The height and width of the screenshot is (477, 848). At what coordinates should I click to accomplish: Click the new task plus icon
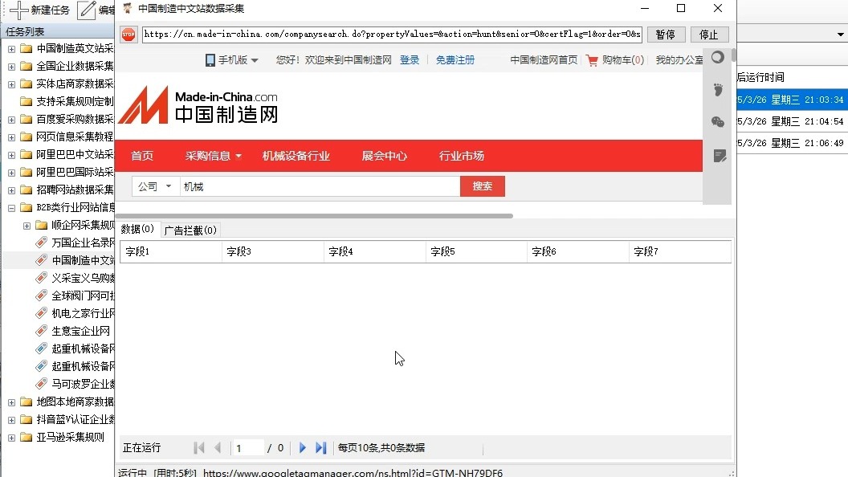[x=19, y=10]
